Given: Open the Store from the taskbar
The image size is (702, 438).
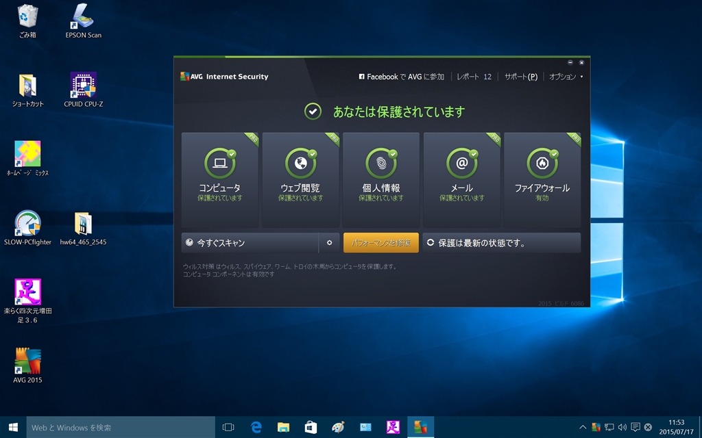Looking at the screenshot, I should tap(311, 427).
